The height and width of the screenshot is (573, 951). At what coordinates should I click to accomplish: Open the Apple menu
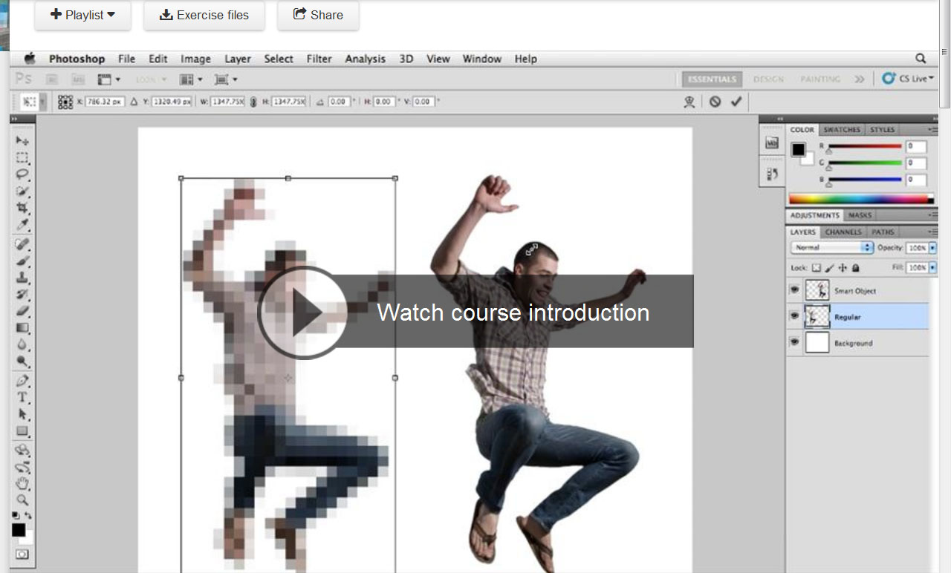click(x=30, y=59)
